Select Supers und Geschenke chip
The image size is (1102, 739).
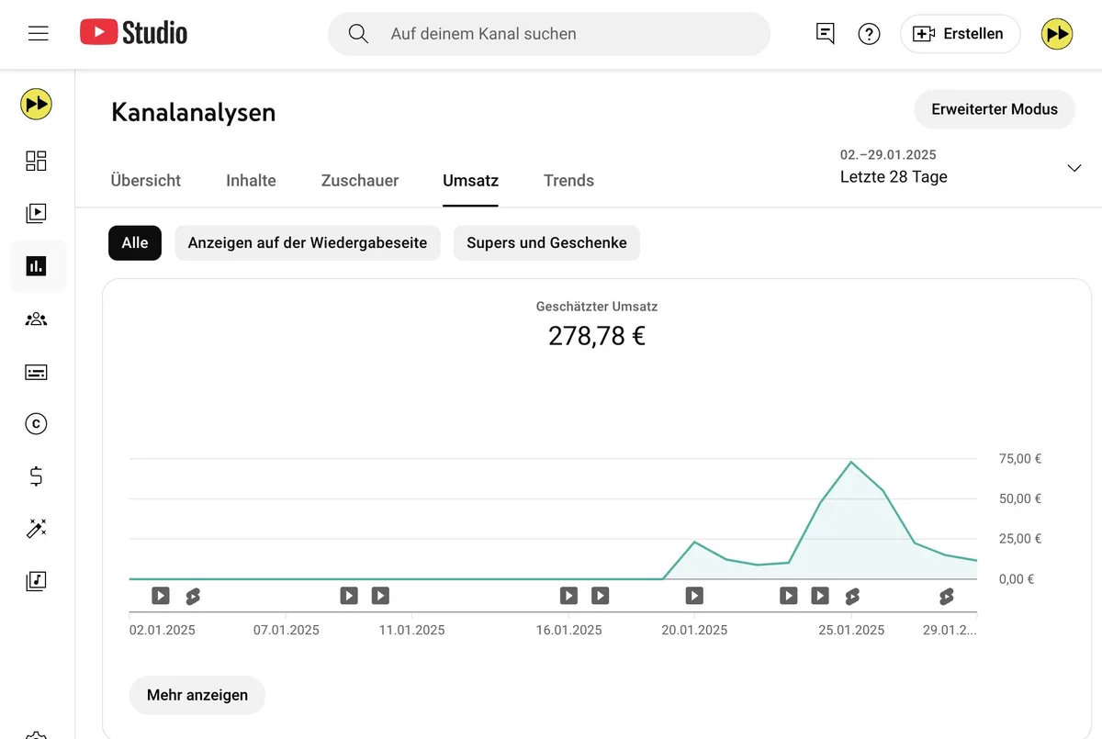(546, 243)
